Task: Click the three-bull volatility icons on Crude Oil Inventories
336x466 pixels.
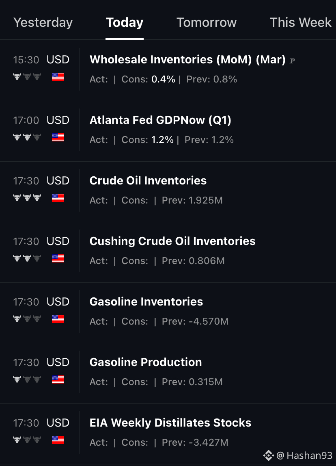Action: point(27,197)
